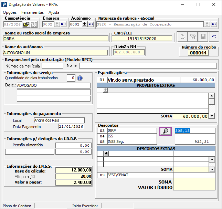Viewport: 222px width, 209px height.
Task: Open the Opções menu
Action: point(10,12)
